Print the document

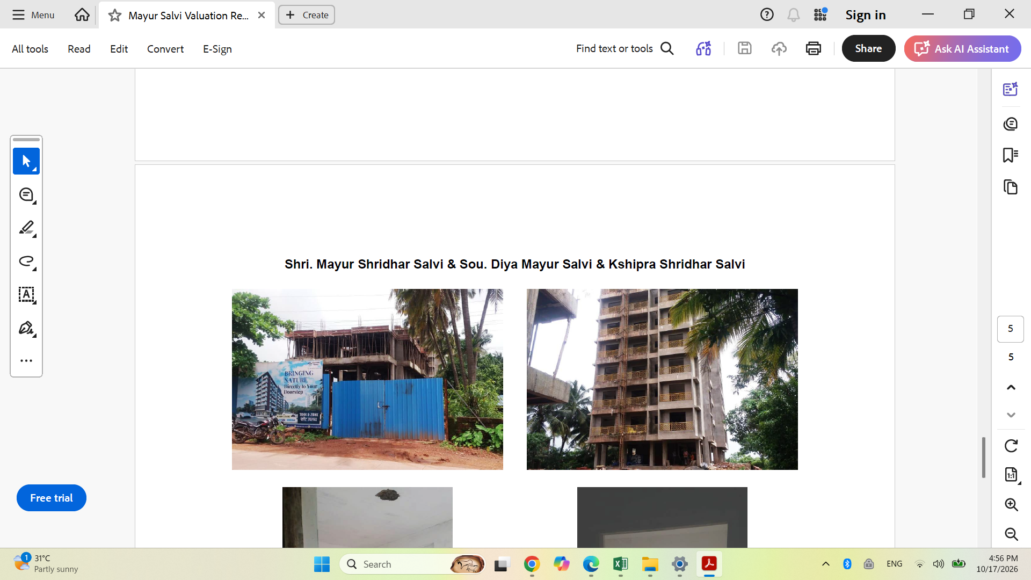pos(814,48)
